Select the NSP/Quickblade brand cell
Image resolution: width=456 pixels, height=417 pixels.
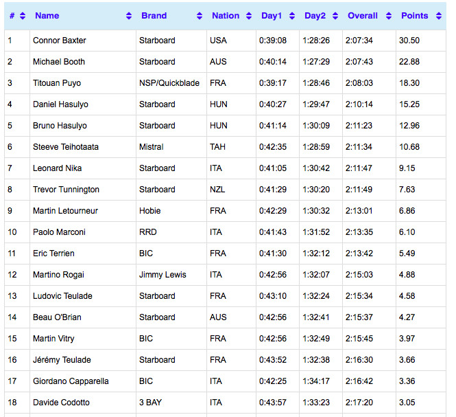coord(169,83)
